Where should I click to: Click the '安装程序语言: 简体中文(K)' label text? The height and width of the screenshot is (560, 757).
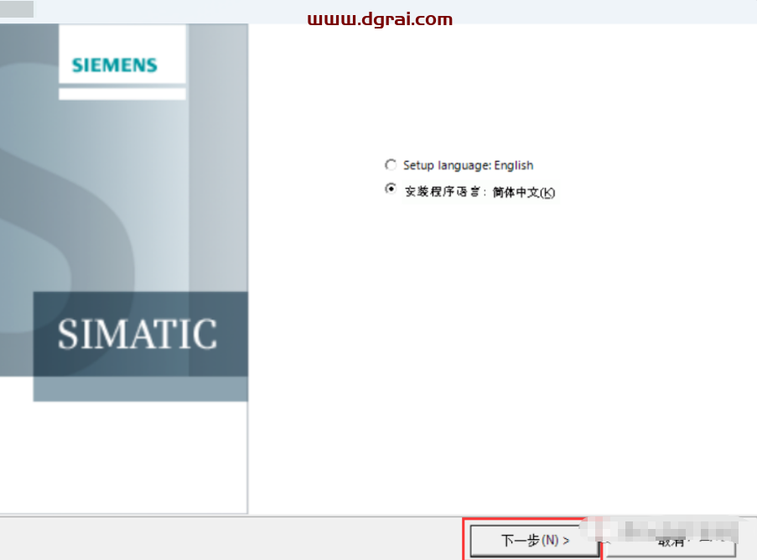point(480,192)
